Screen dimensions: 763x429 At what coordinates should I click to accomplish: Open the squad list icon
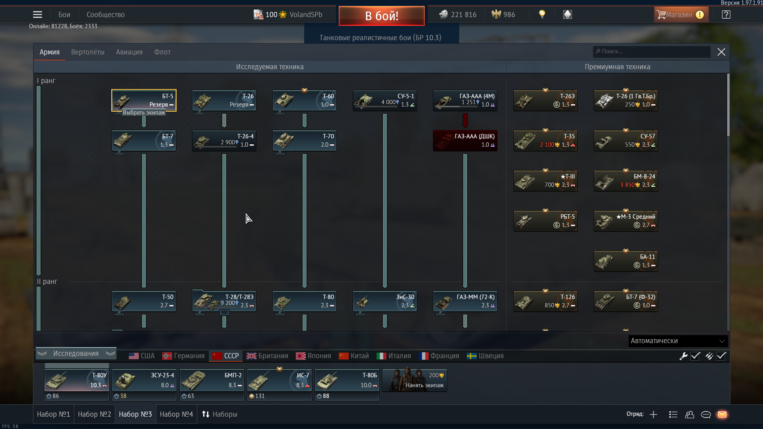pyautogui.click(x=673, y=415)
